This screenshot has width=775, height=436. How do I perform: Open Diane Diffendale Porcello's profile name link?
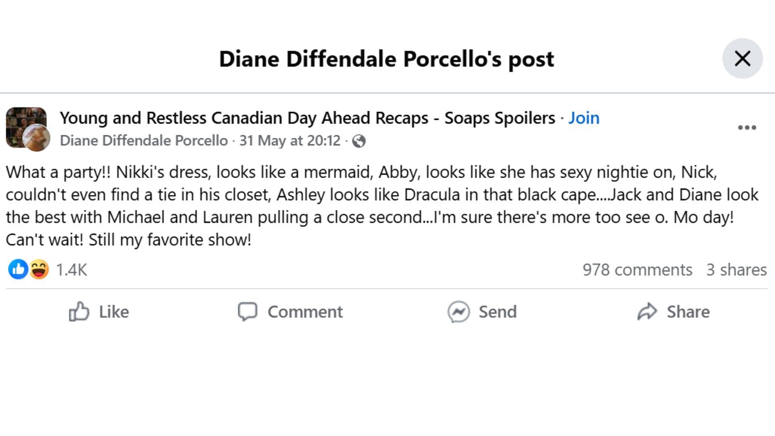click(x=144, y=140)
